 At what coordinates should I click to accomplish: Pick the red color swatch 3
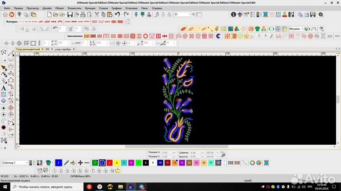(109, 163)
